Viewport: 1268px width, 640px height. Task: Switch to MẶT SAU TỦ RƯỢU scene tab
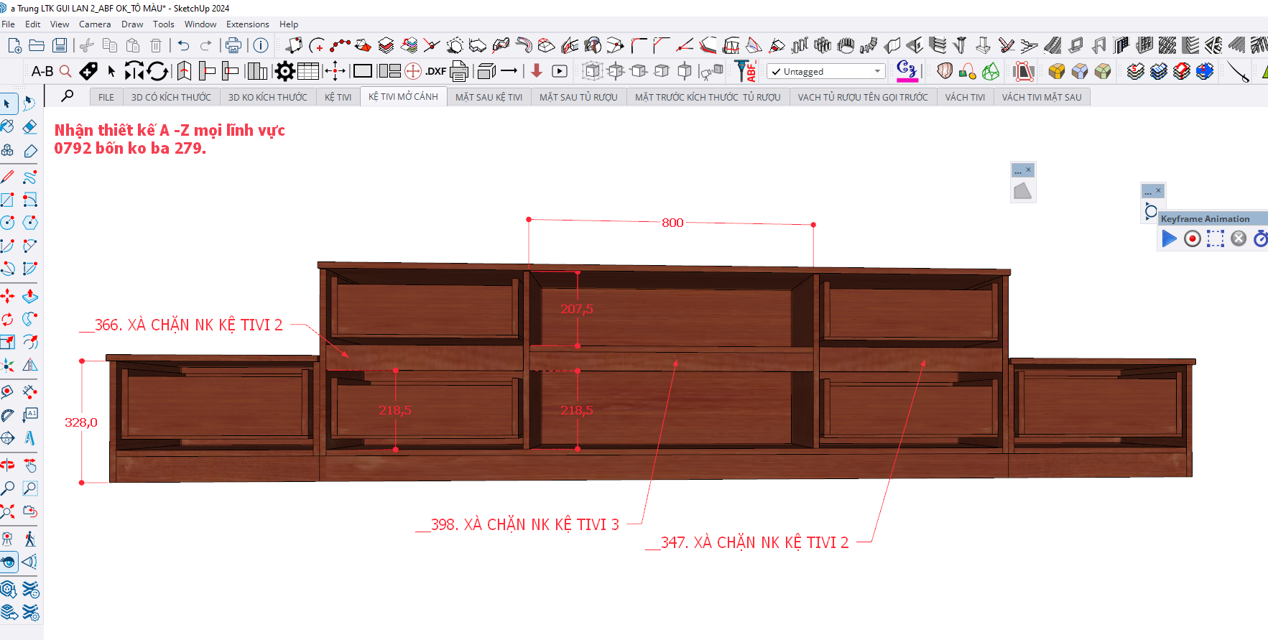click(x=578, y=97)
